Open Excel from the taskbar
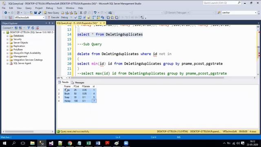Image resolution: width=261 pixels, height=147 pixels. tap(88, 143)
